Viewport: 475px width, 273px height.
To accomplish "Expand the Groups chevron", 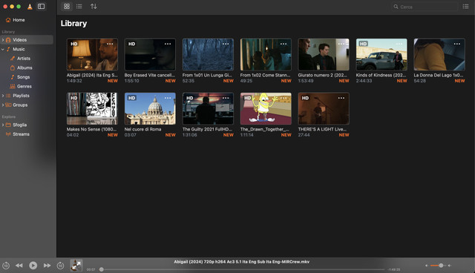I will 3,105.
